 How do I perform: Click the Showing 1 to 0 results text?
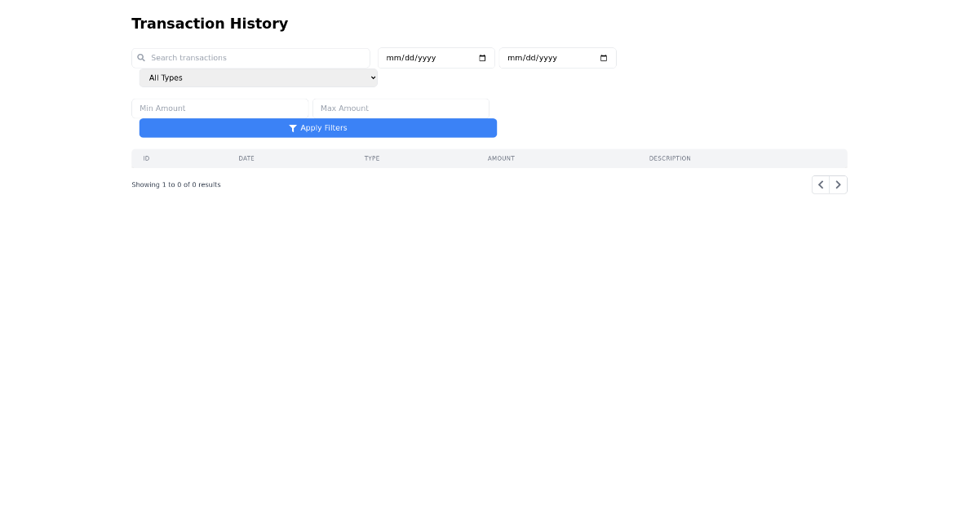[x=175, y=184]
